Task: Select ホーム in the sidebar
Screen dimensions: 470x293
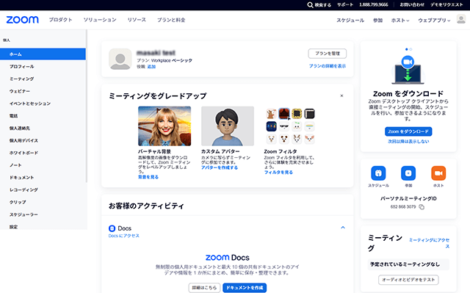Action: pyautogui.click(x=43, y=54)
